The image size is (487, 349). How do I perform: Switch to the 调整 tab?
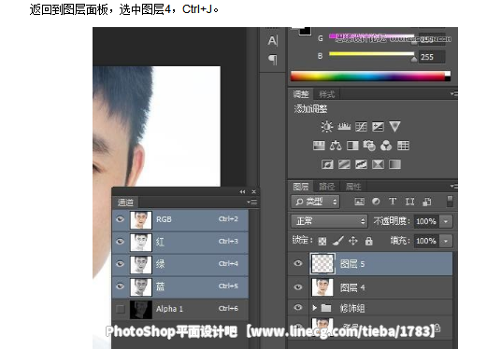click(x=301, y=94)
